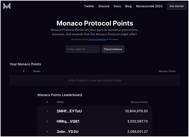Select the HRKq...VQB1 leaderboard wallet
The image size is (189, 137).
[x=68, y=121]
